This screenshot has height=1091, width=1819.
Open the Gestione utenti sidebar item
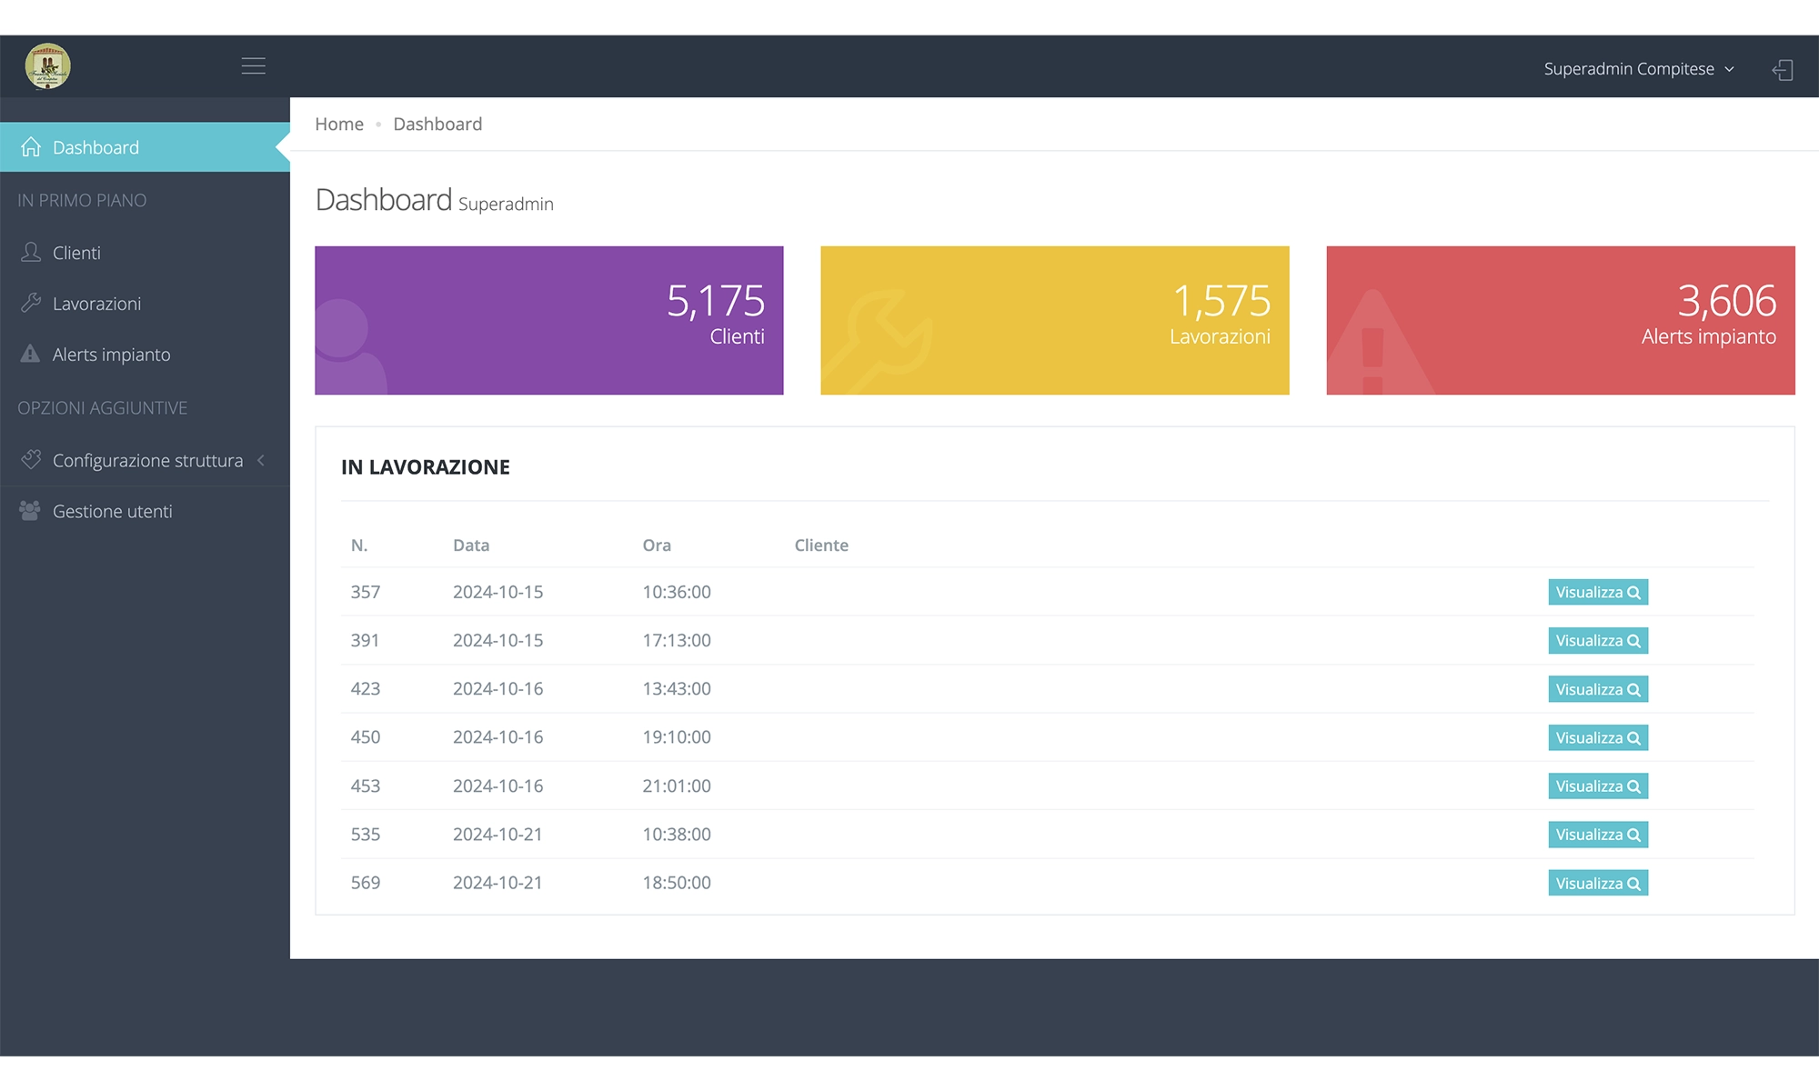(145, 511)
